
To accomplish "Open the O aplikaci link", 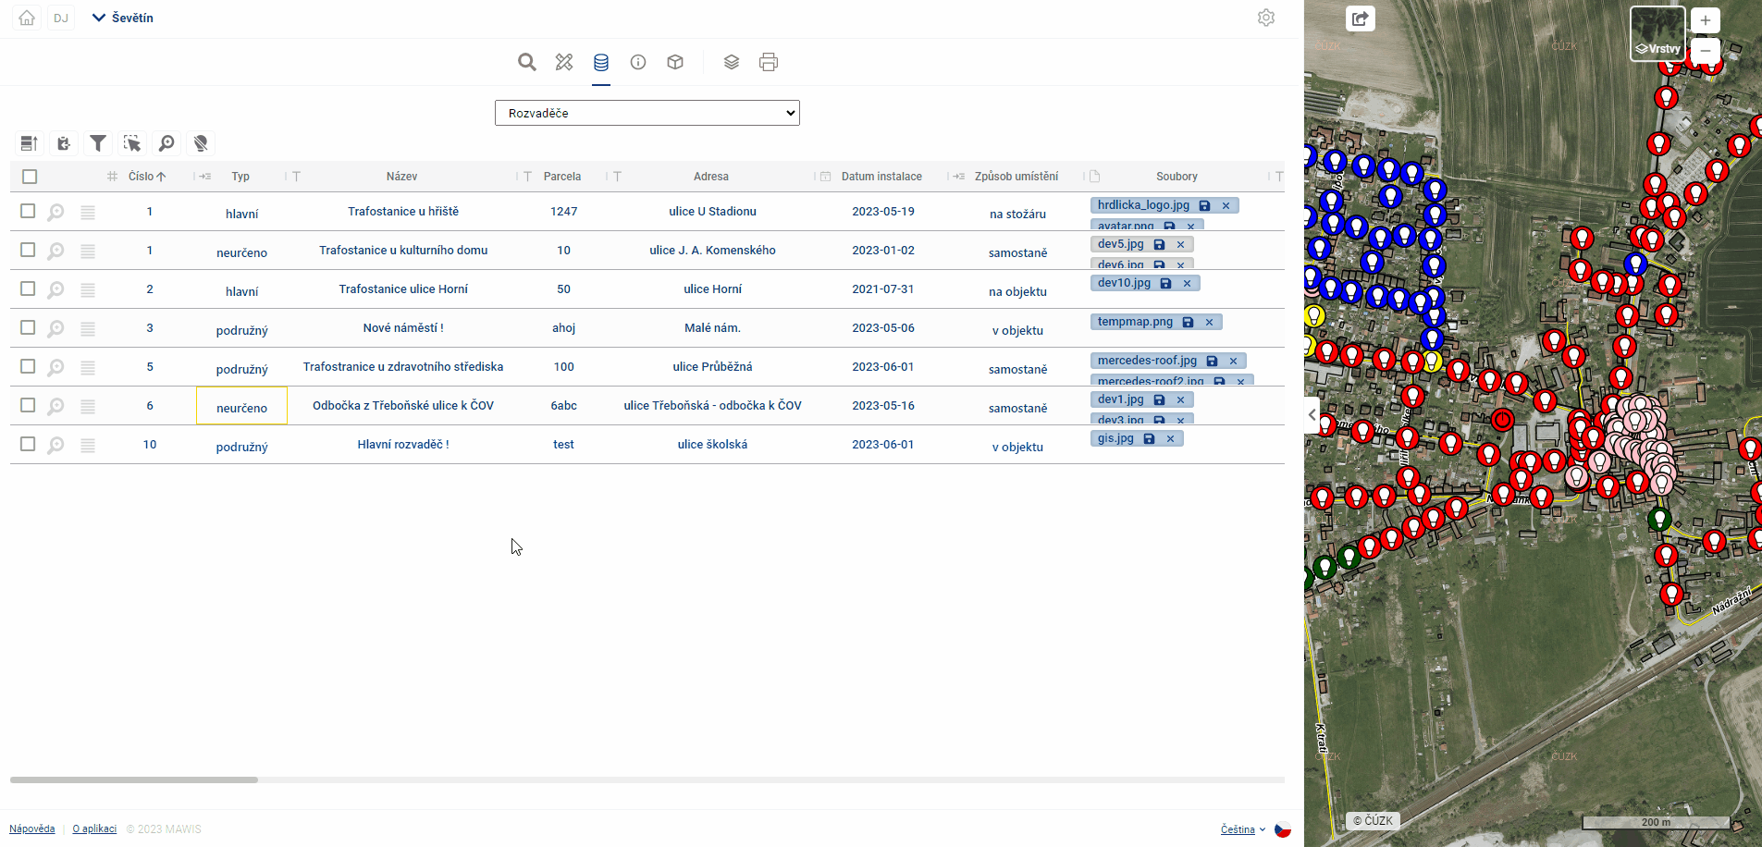I will pyautogui.click(x=94, y=829).
